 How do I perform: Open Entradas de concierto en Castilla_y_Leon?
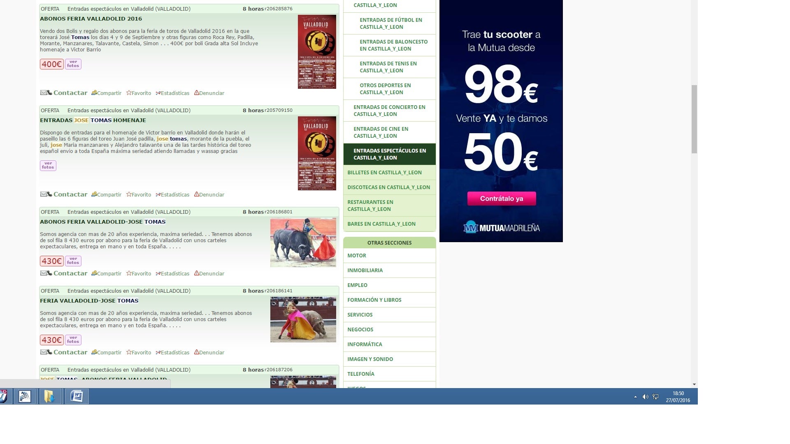coord(389,111)
